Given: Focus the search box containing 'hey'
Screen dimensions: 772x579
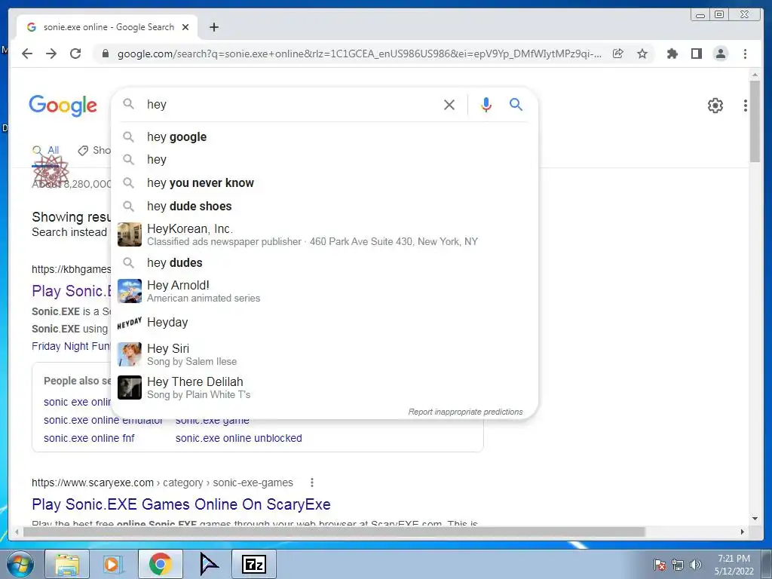Looking at the screenshot, I should click(x=290, y=104).
